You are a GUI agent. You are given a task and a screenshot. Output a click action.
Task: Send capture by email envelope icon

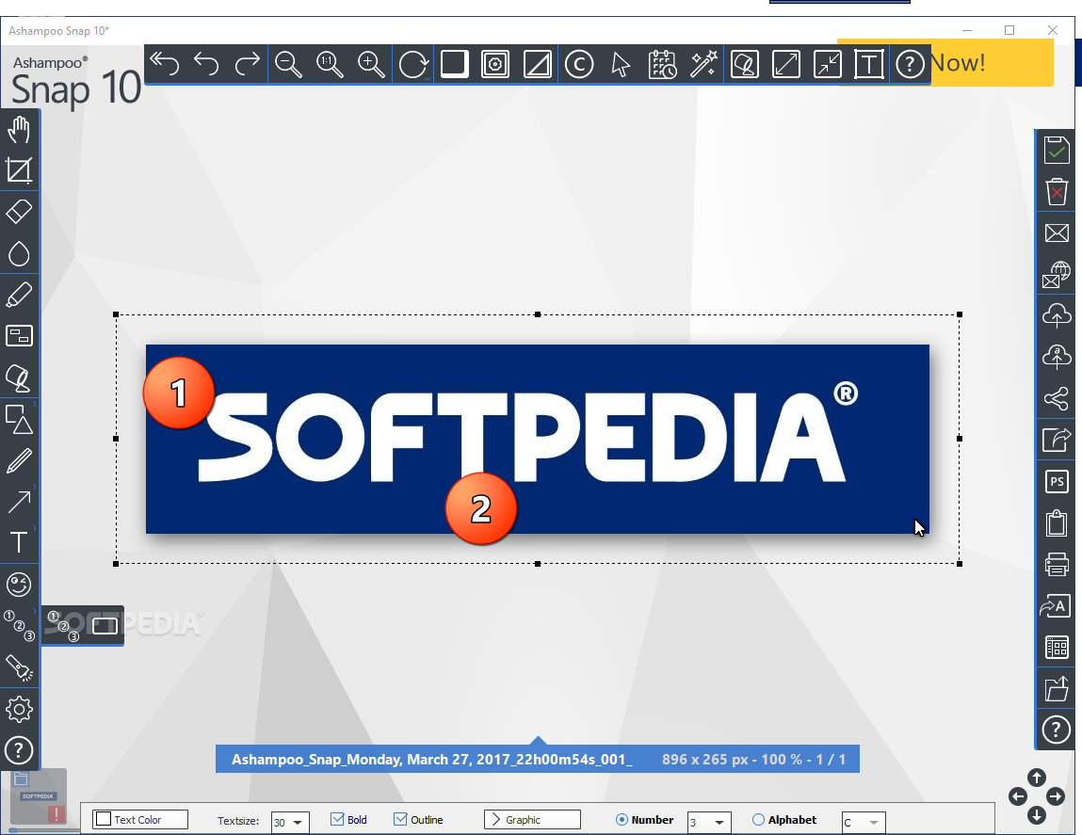click(1057, 233)
